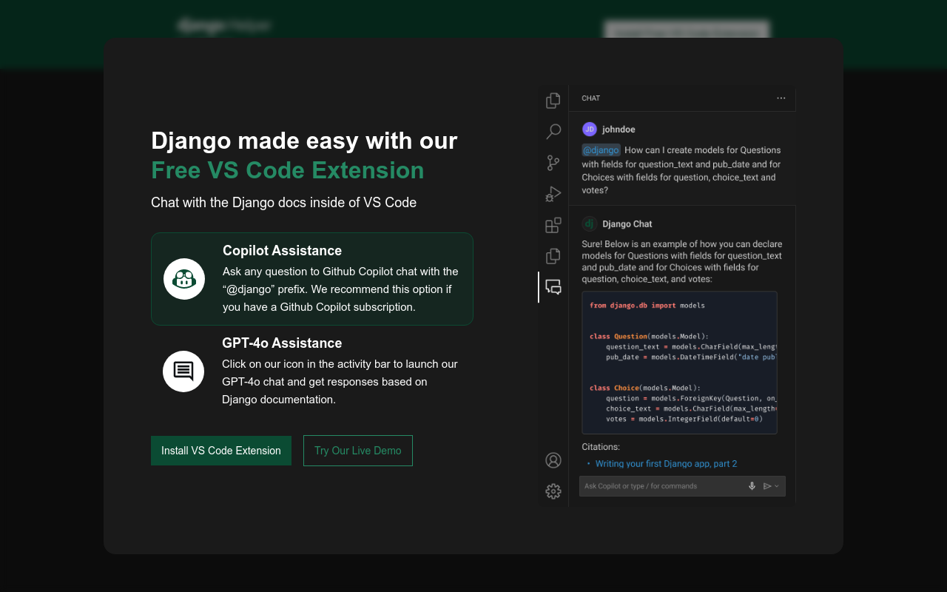
Task: Click the 'Citations:' label
Action: pos(601,447)
